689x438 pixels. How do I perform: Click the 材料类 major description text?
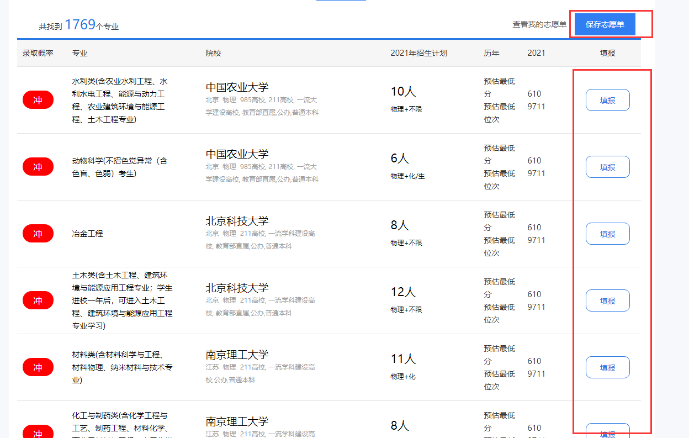click(x=123, y=367)
